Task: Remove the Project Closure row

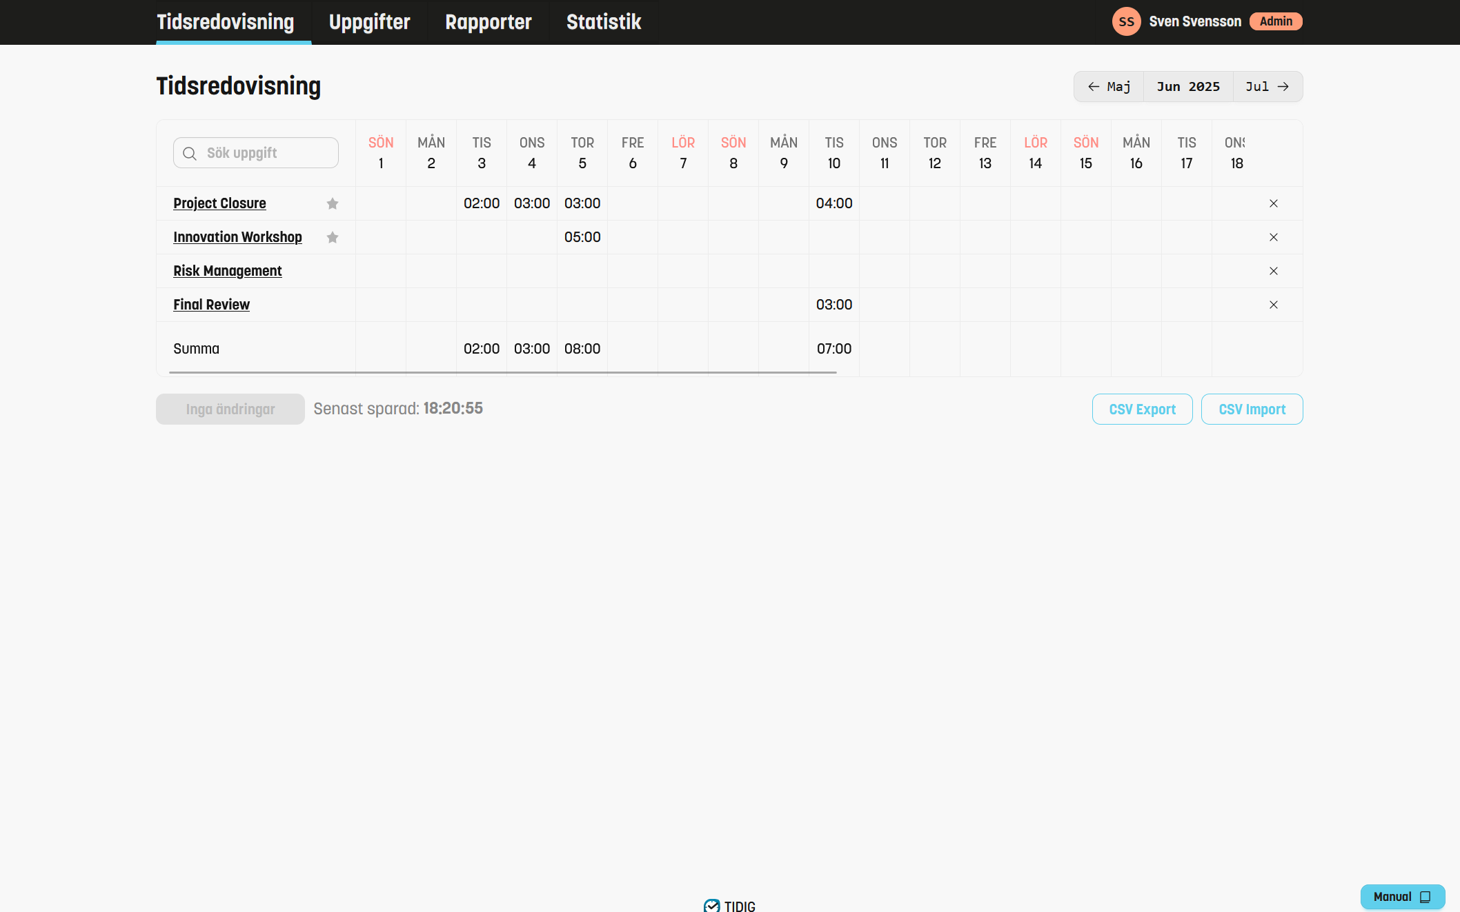Action: pyautogui.click(x=1274, y=203)
